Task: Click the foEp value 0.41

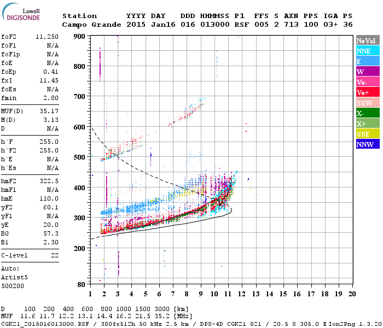Action: 51,72
